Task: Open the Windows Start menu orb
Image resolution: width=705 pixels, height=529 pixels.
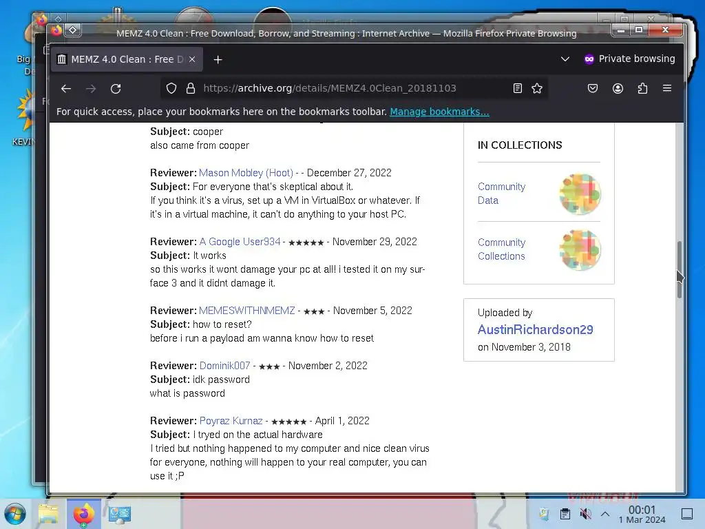Action: pyautogui.click(x=15, y=514)
